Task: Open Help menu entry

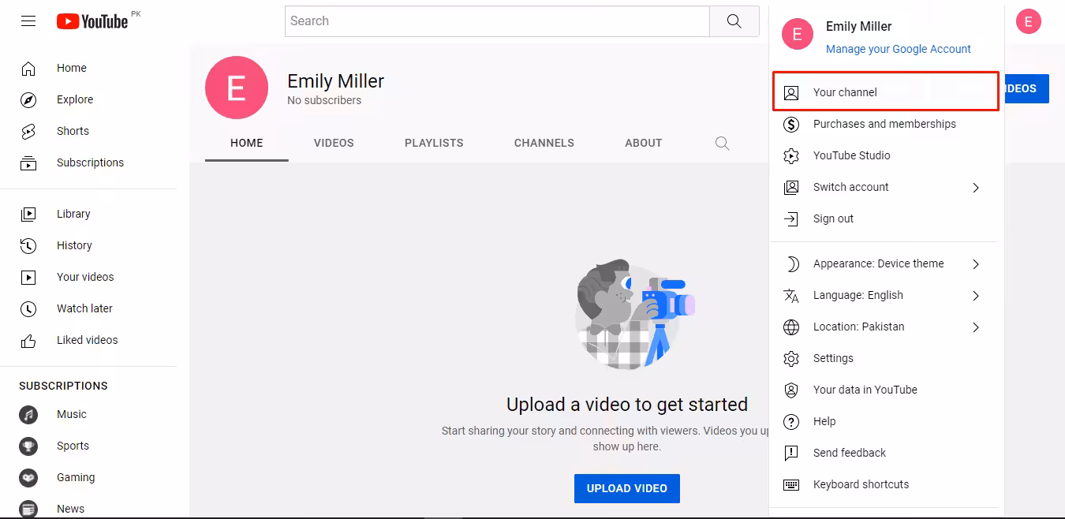Action: [x=887, y=421]
